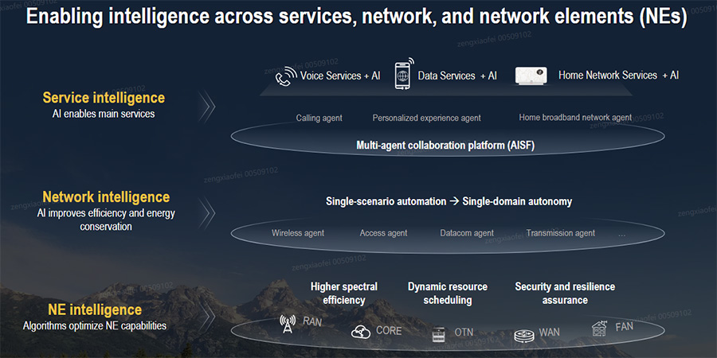Click the 'OTN' label
This screenshot has width=717, height=358.
tap(464, 333)
